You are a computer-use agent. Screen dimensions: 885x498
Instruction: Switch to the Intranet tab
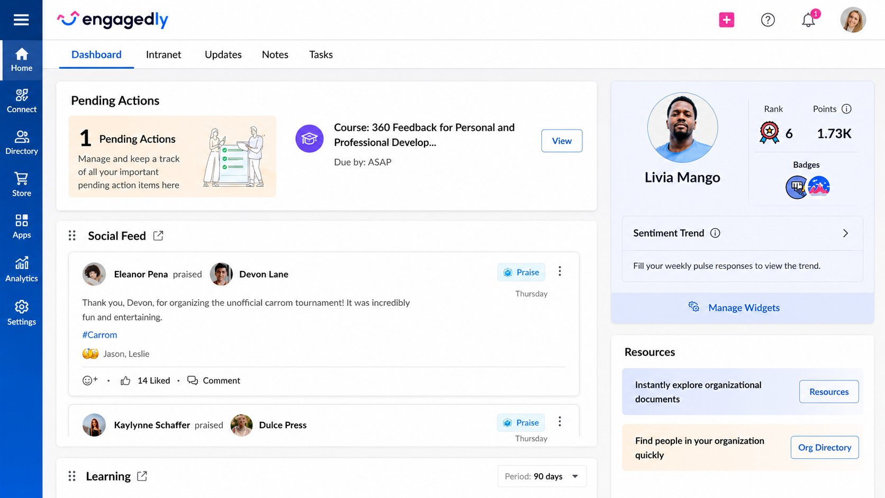tap(164, 55)
